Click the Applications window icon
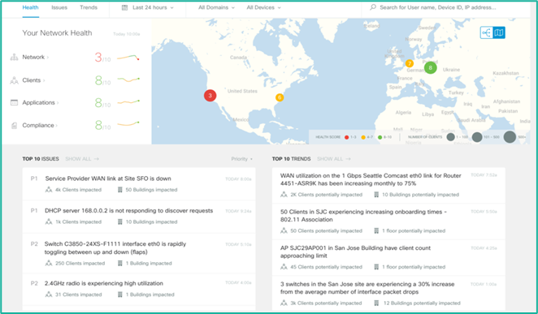This screenshot has height=314, width=538. point(14,103)
